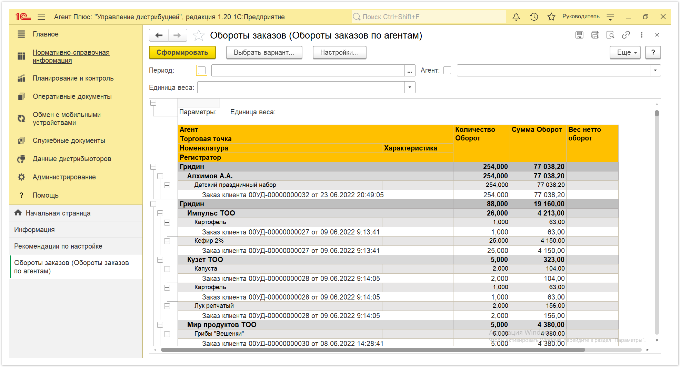This screenshot has width=680, height=367.
Task: Collapse the Кузет ТОО group
Action: click(x=160, y=260)
